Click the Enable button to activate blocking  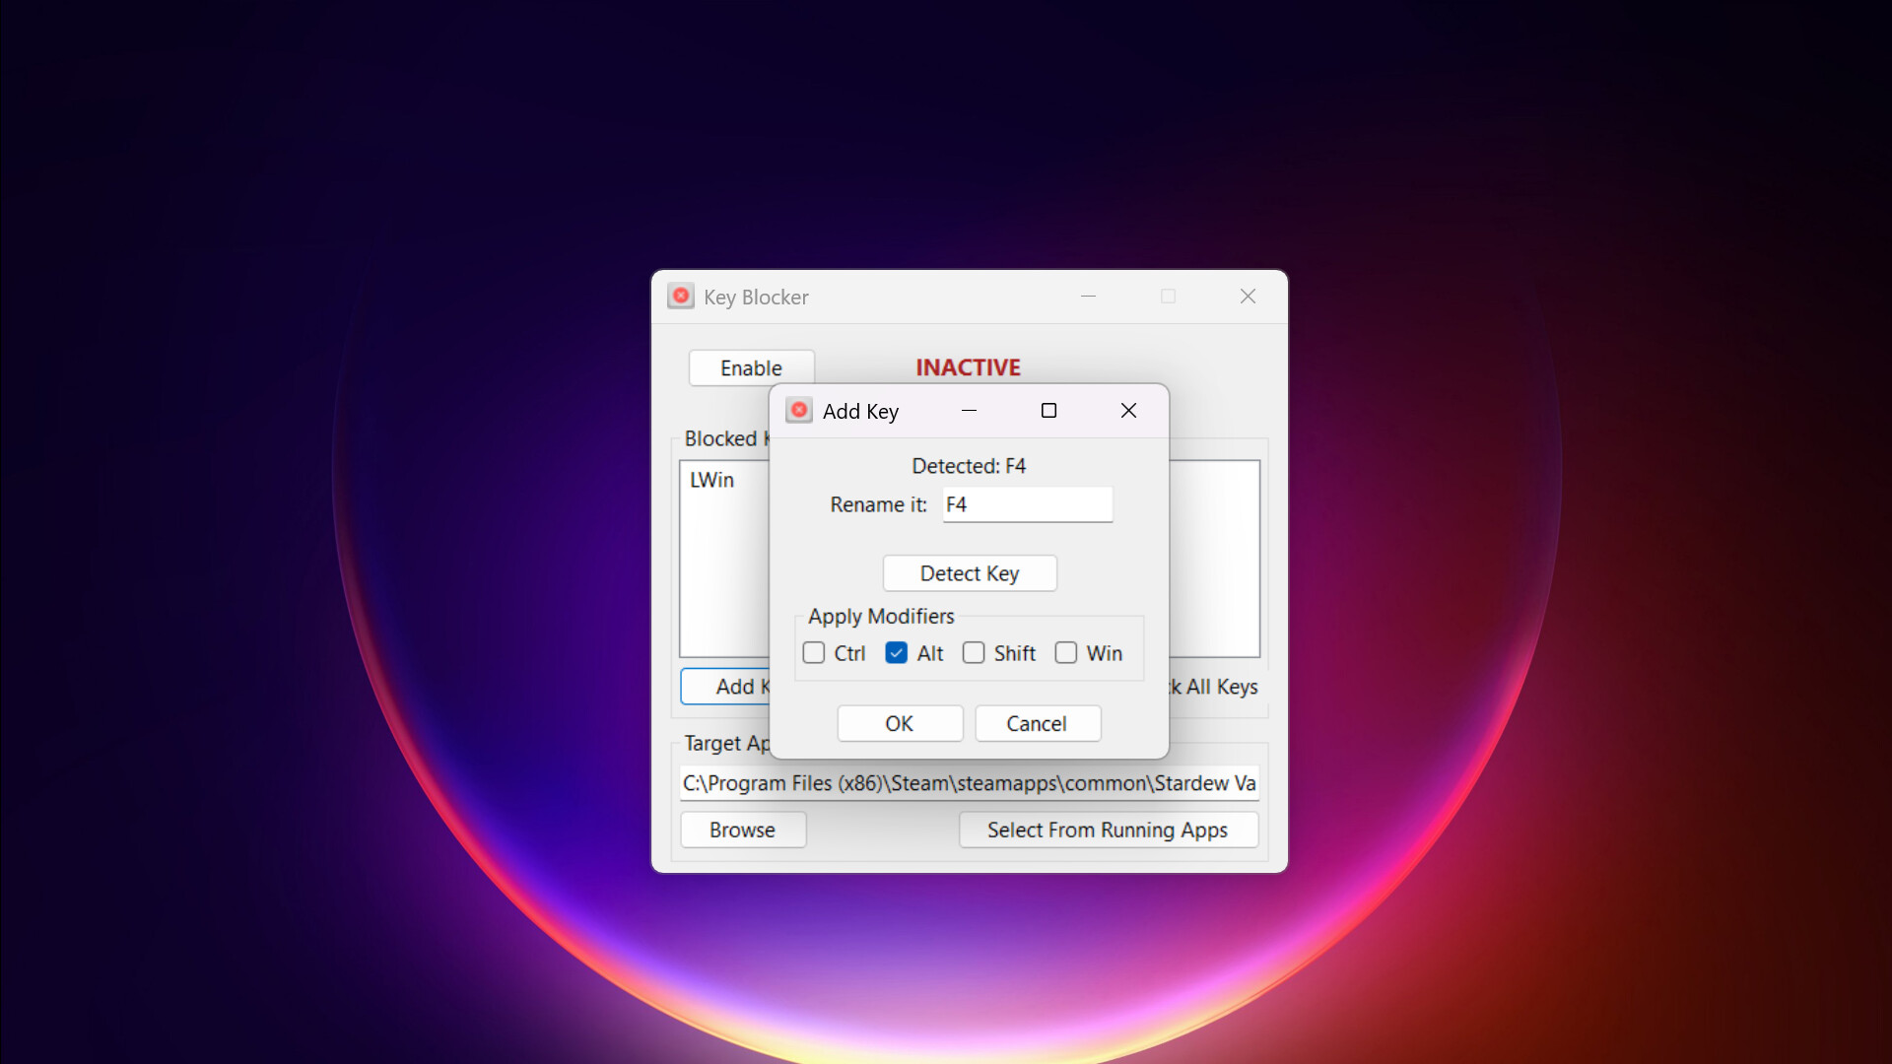[751, 367]
